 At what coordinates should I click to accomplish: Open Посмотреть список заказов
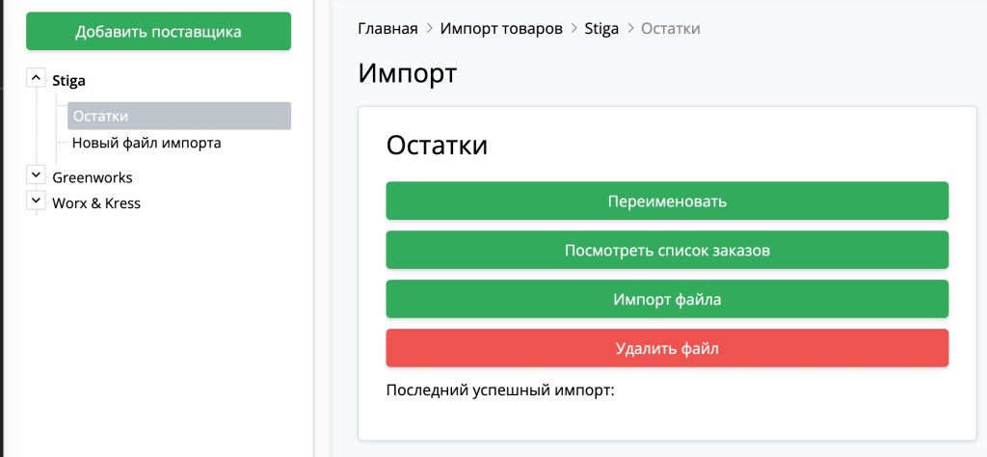pyautogui.click(x=667, y=251)
